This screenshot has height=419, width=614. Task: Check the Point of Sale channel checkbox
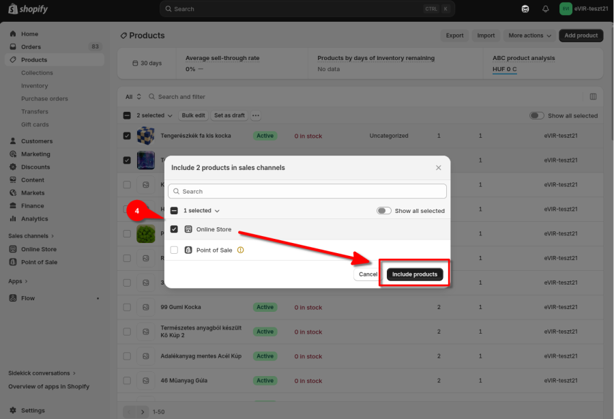click(174, 250)
